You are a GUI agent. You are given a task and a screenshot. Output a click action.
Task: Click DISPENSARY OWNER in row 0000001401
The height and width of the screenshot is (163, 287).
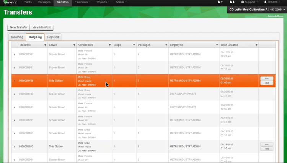[x=183, y=107]
